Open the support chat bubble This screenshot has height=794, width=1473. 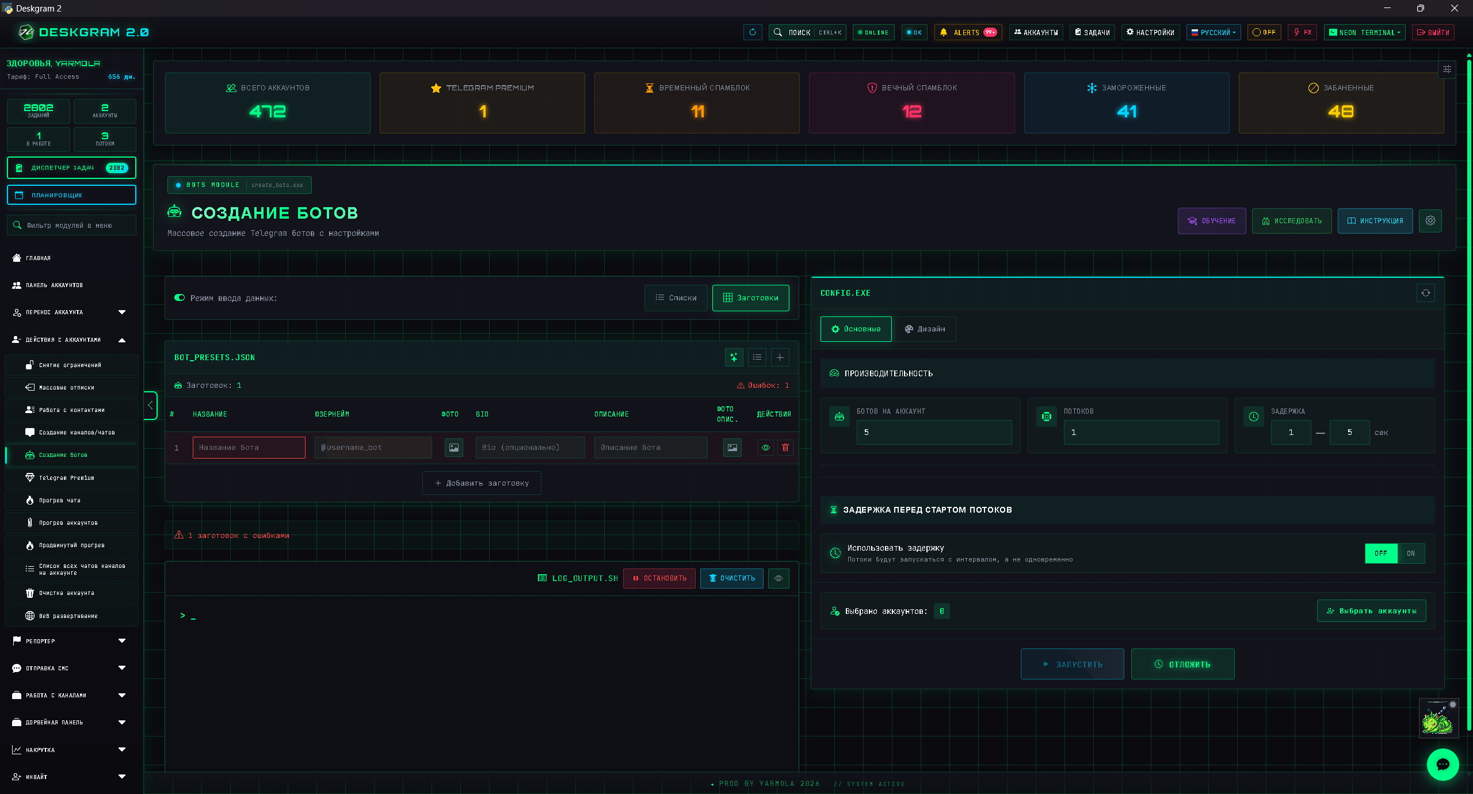[1443, 765]
